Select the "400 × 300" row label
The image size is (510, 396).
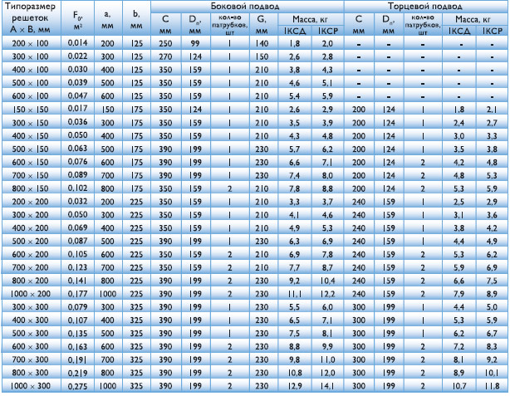[x=30, y=320]
